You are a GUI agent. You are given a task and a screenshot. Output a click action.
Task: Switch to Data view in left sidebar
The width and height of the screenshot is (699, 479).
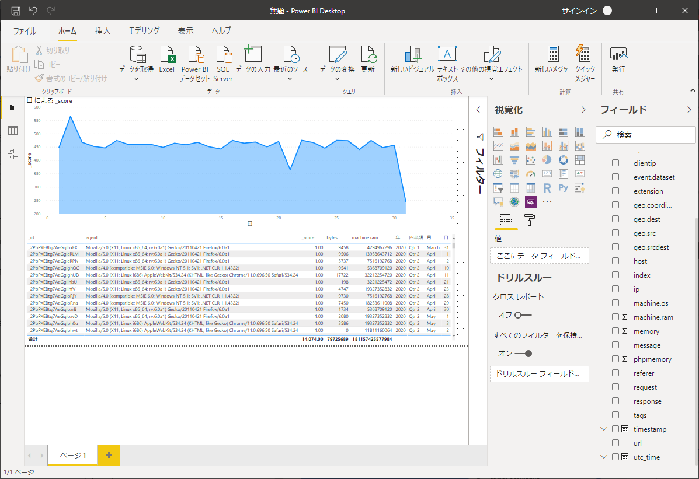click(13, 130)
